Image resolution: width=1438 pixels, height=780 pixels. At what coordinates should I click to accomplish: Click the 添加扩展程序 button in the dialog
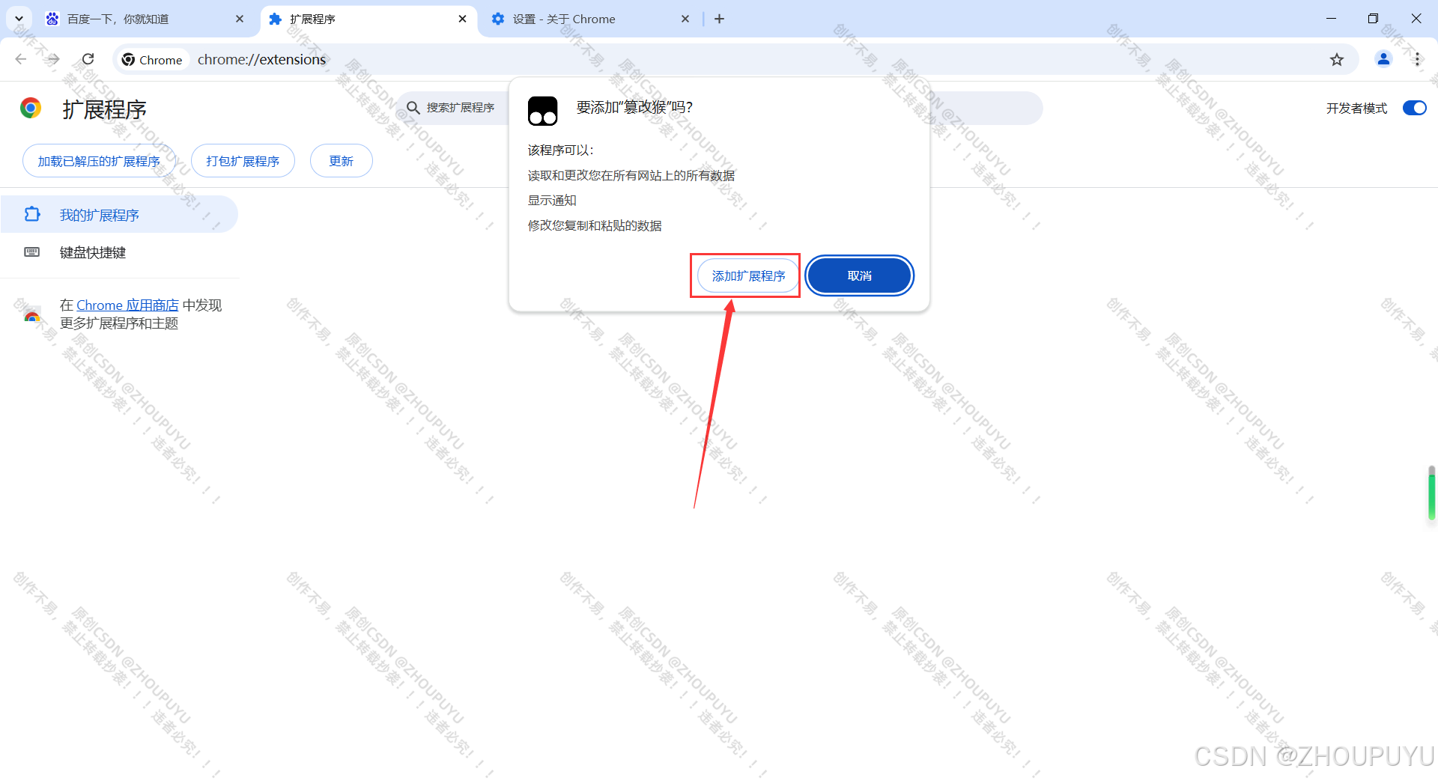coord(747,275)
